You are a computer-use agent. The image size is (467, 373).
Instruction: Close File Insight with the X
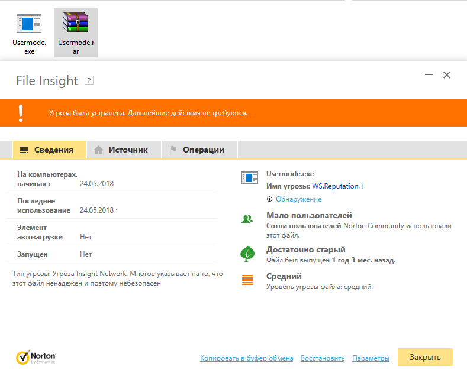coord(447,75)
